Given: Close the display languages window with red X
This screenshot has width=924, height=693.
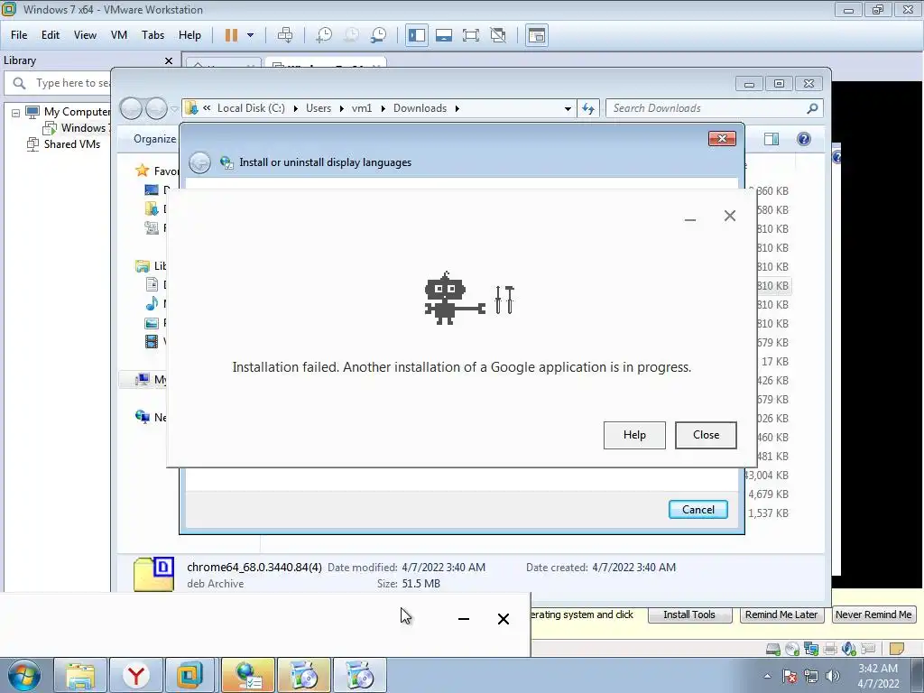Looking at the screenshot, I should click(722, 138).
